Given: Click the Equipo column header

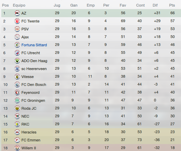Looking at the screenshot, I should (19, 5).
